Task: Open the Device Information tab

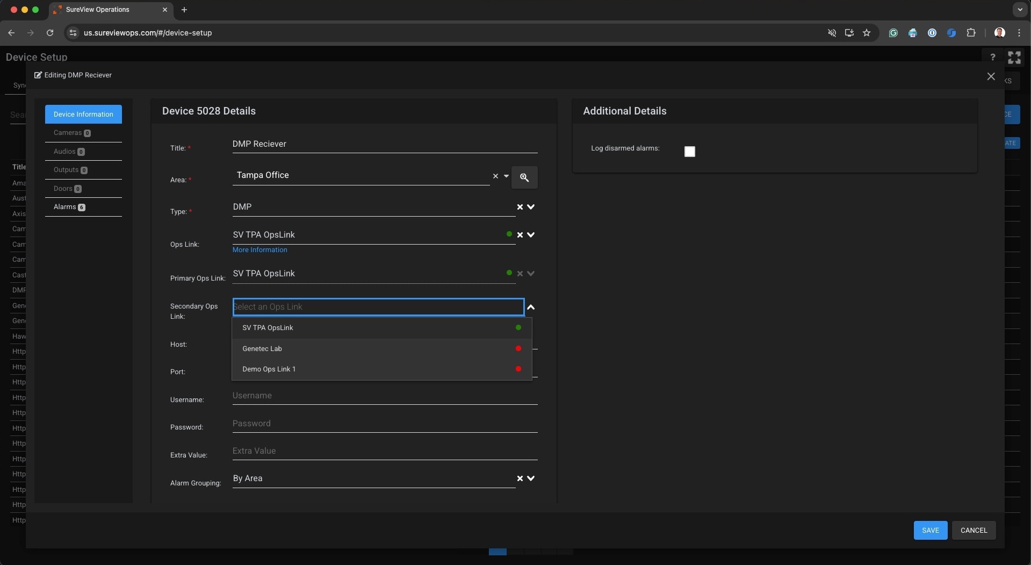Action: click(x=83, y=115)
